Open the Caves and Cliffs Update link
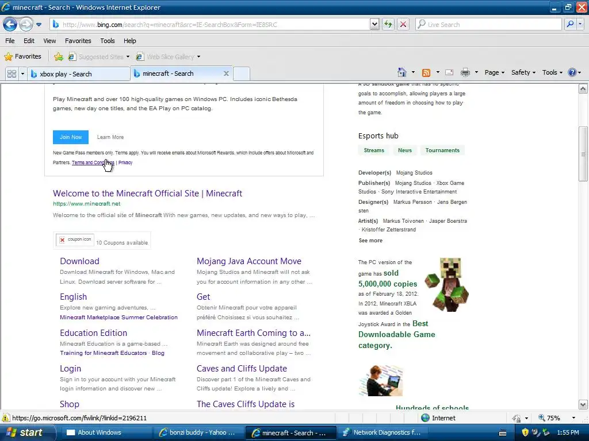The height and width of the screenshot is (441, 589). pyautogui.click(x=242, y=369)
